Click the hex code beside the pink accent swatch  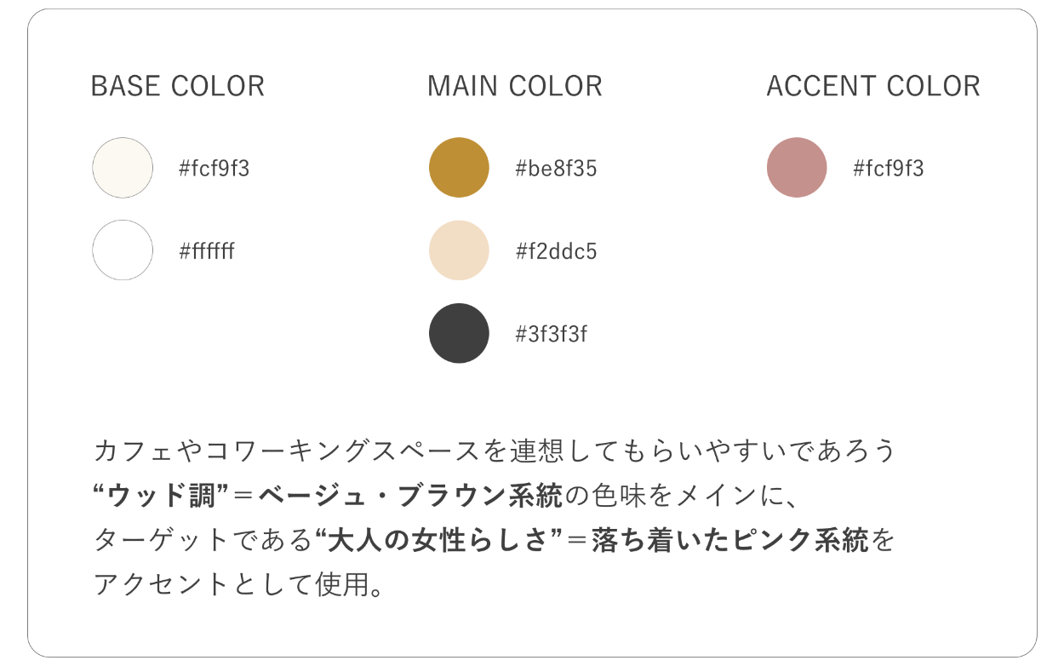coord(888,169)
